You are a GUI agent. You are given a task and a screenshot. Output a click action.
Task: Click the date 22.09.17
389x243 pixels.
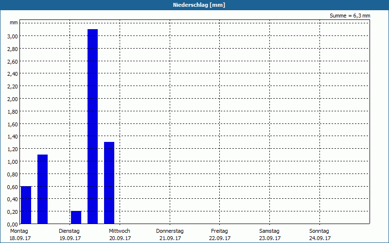click(220, 238)
